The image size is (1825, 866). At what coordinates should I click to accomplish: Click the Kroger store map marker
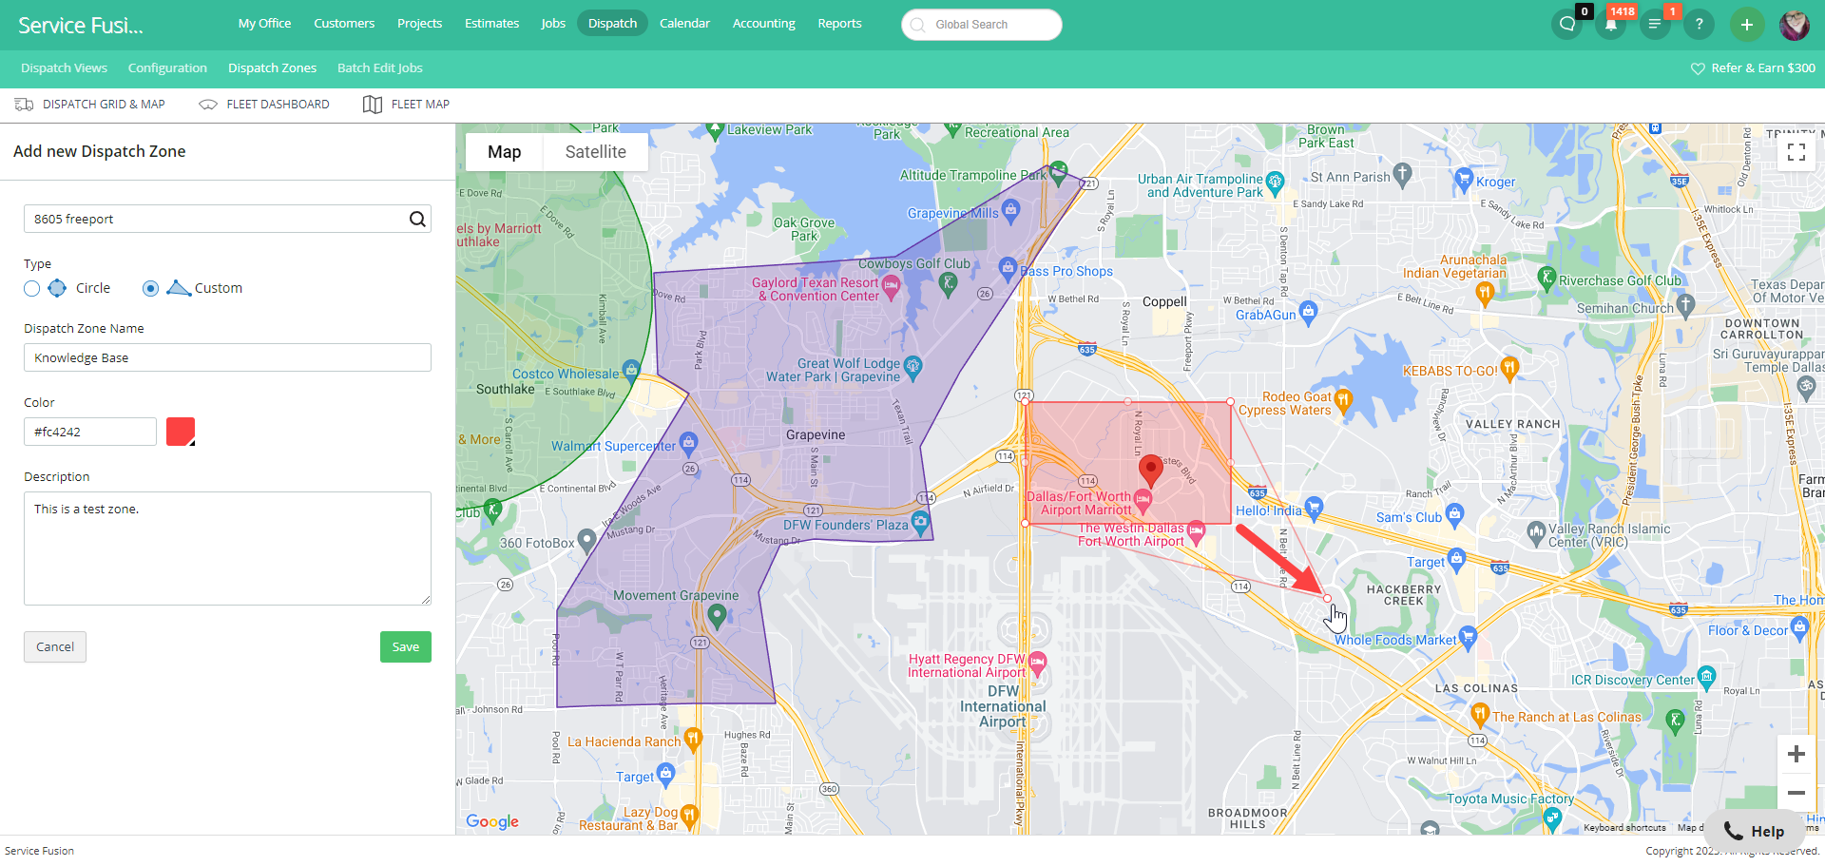point(1464,178)
